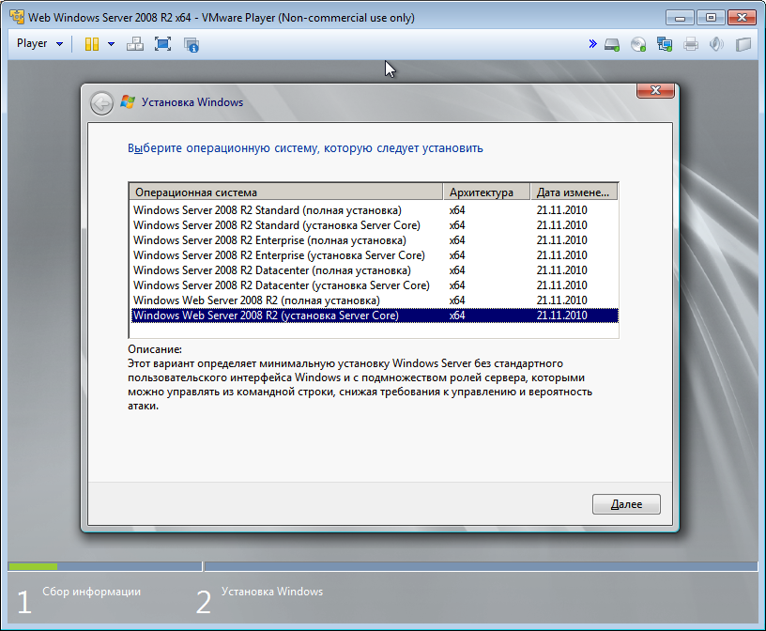
Task: Open the Player menu
Action: click(x=39, y=43)
